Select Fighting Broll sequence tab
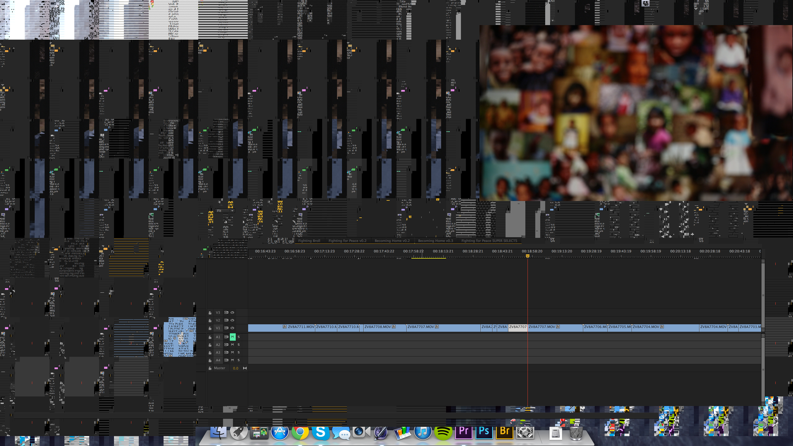This screenshot has height=446, width=793. point(309,241)
